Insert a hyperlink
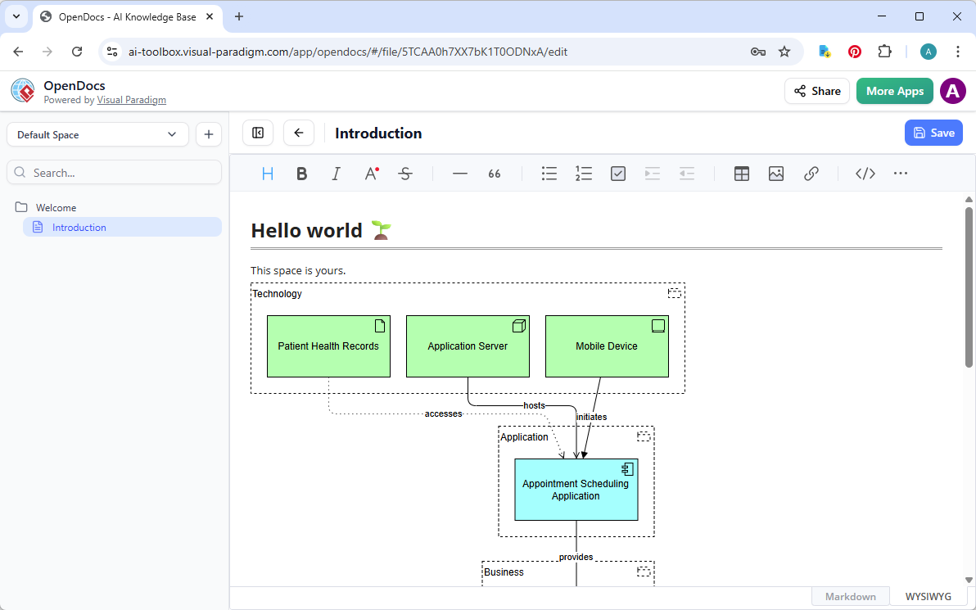The height and width of the screenshot is (610, 976). click(x=811, y=173)
